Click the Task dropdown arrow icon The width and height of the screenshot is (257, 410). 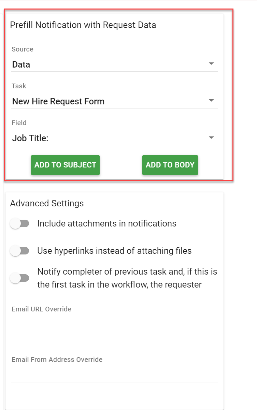click(211, 101)
